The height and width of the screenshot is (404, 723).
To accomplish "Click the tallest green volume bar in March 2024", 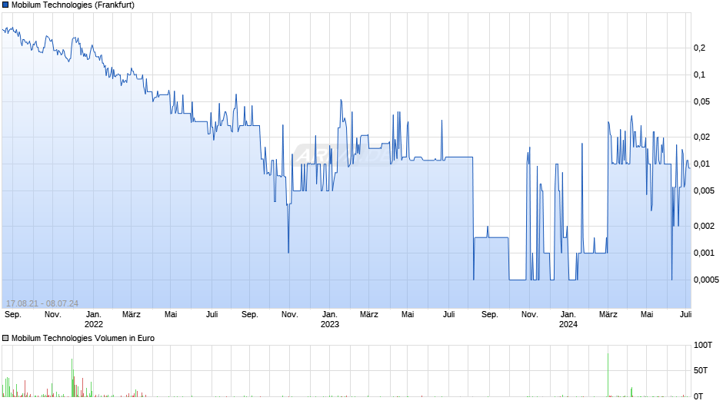I will (608, 375).
